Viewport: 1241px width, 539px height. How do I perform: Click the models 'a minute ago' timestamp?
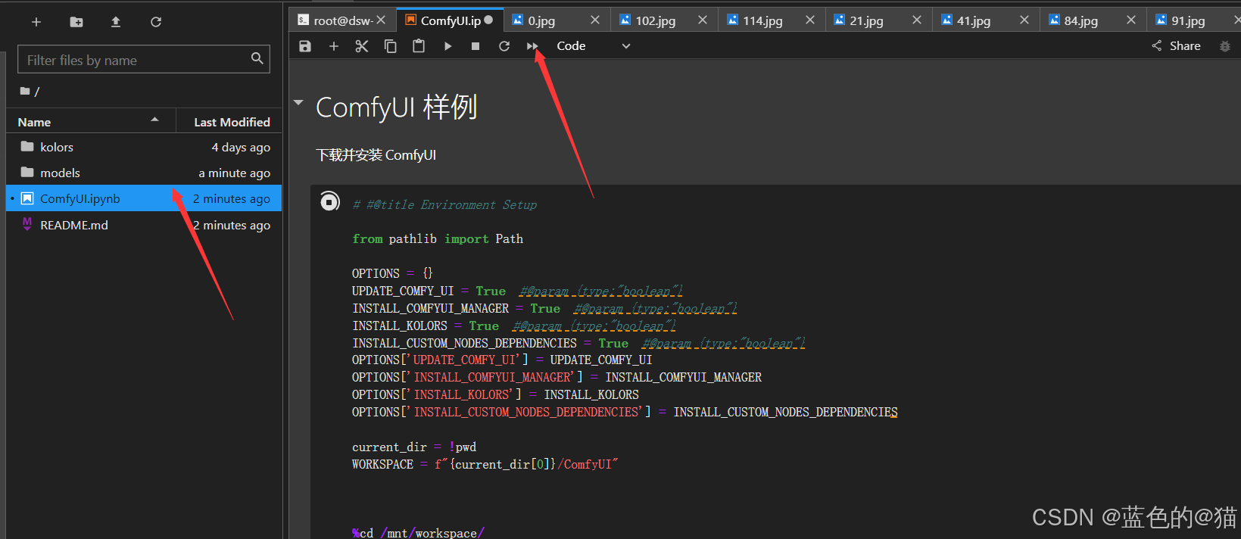click(x=234, y=173)
